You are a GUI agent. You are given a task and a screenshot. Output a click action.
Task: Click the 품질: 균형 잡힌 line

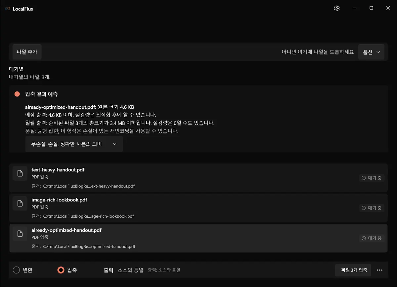click(102, 131)
